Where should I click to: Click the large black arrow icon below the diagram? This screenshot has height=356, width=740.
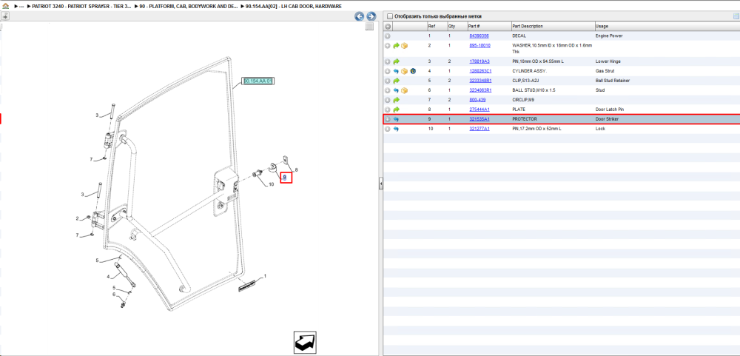(x=304, y=342)
